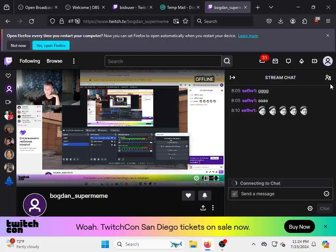The height and width of the screenshot is (252, 336).
Task: Open OBS Studio from the taskbar
Action: pyautogui.click(x=222, y=244)
